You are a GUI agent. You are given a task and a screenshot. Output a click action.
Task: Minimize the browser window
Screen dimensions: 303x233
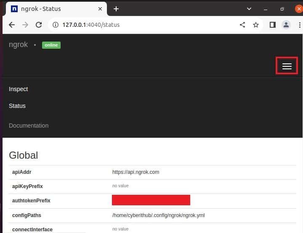click(266, 9)
